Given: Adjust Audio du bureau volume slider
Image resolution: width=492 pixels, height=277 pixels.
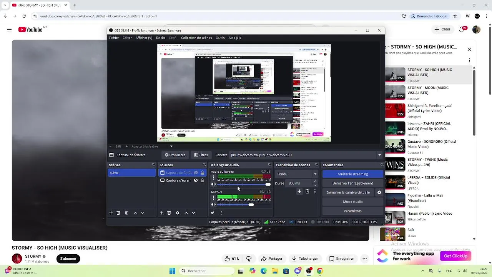Looking at the screenshot, I should (x=244, y=185).
